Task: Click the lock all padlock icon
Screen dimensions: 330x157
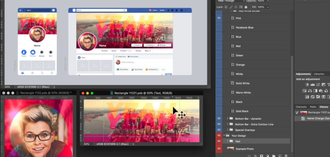Action: 246,7
